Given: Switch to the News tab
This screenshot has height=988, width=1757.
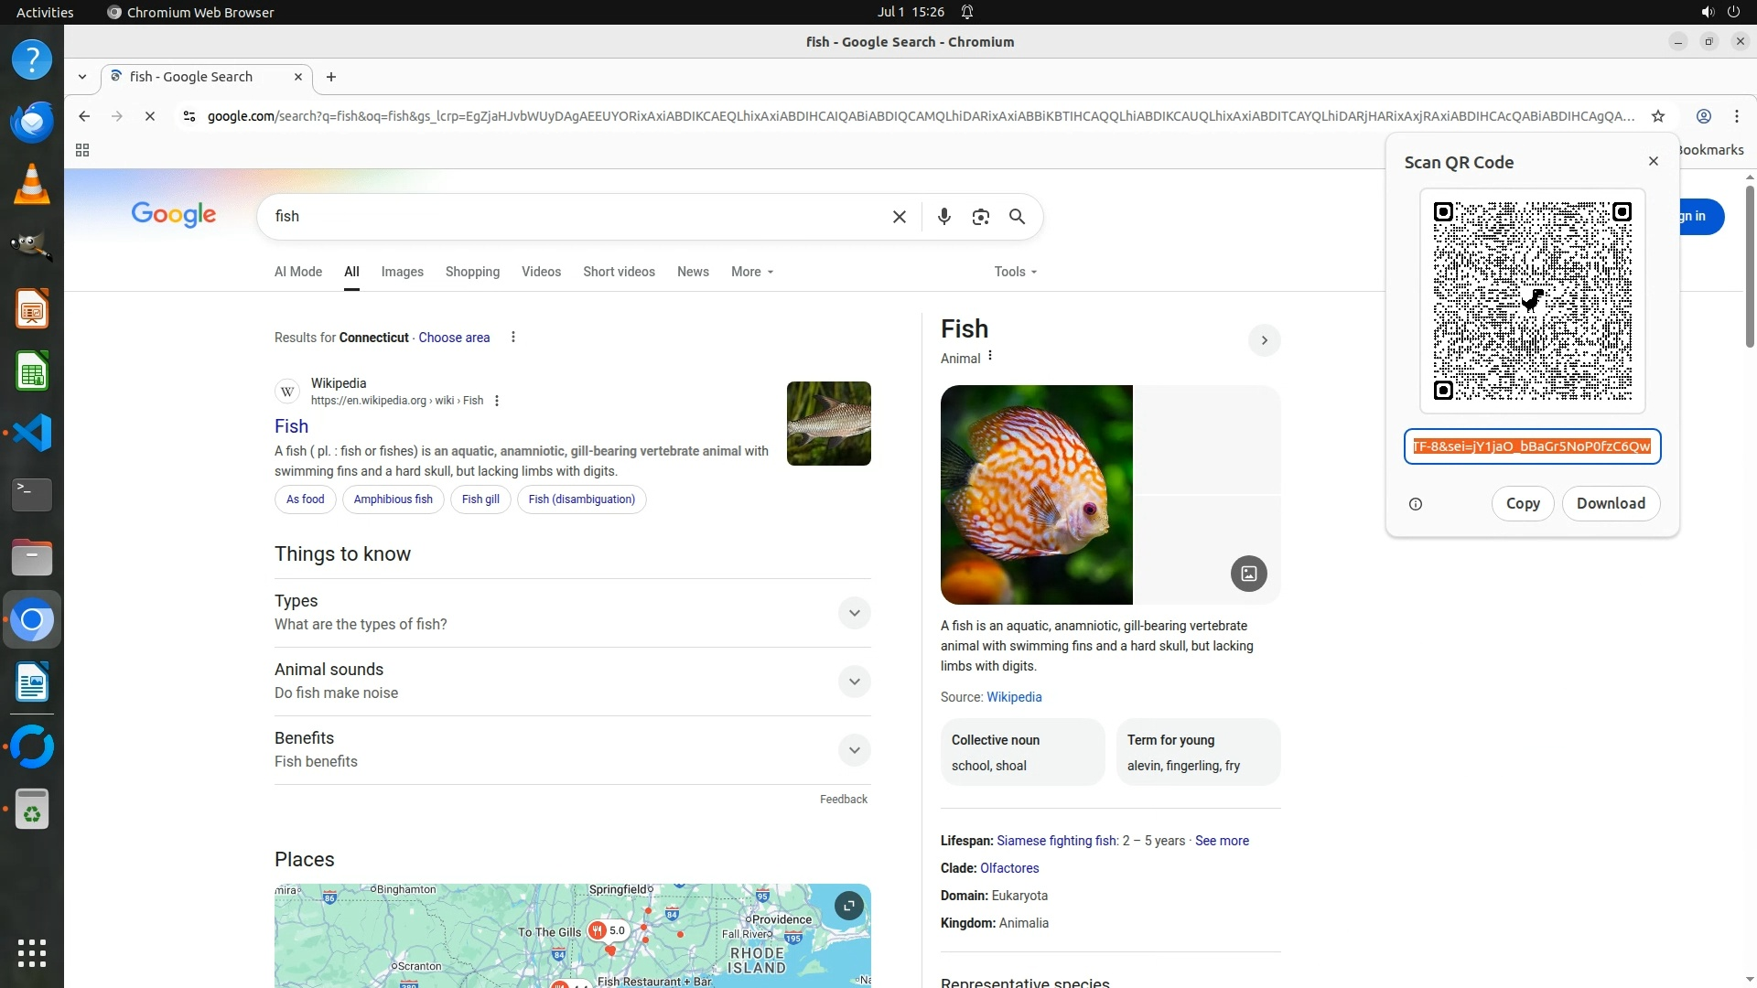Looking at the screenshot, I should tap(693, 272).
